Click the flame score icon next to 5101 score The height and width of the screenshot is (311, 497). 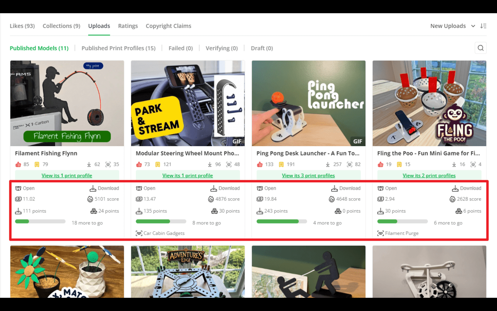(90, 199)
